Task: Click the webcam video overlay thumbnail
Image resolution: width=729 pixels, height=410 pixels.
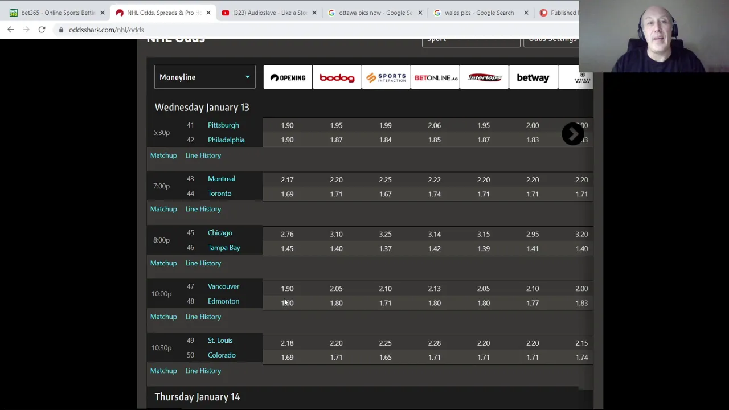Action: point(654,36)
